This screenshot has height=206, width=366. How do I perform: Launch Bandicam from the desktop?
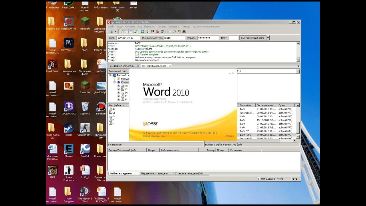click(101, 108)
